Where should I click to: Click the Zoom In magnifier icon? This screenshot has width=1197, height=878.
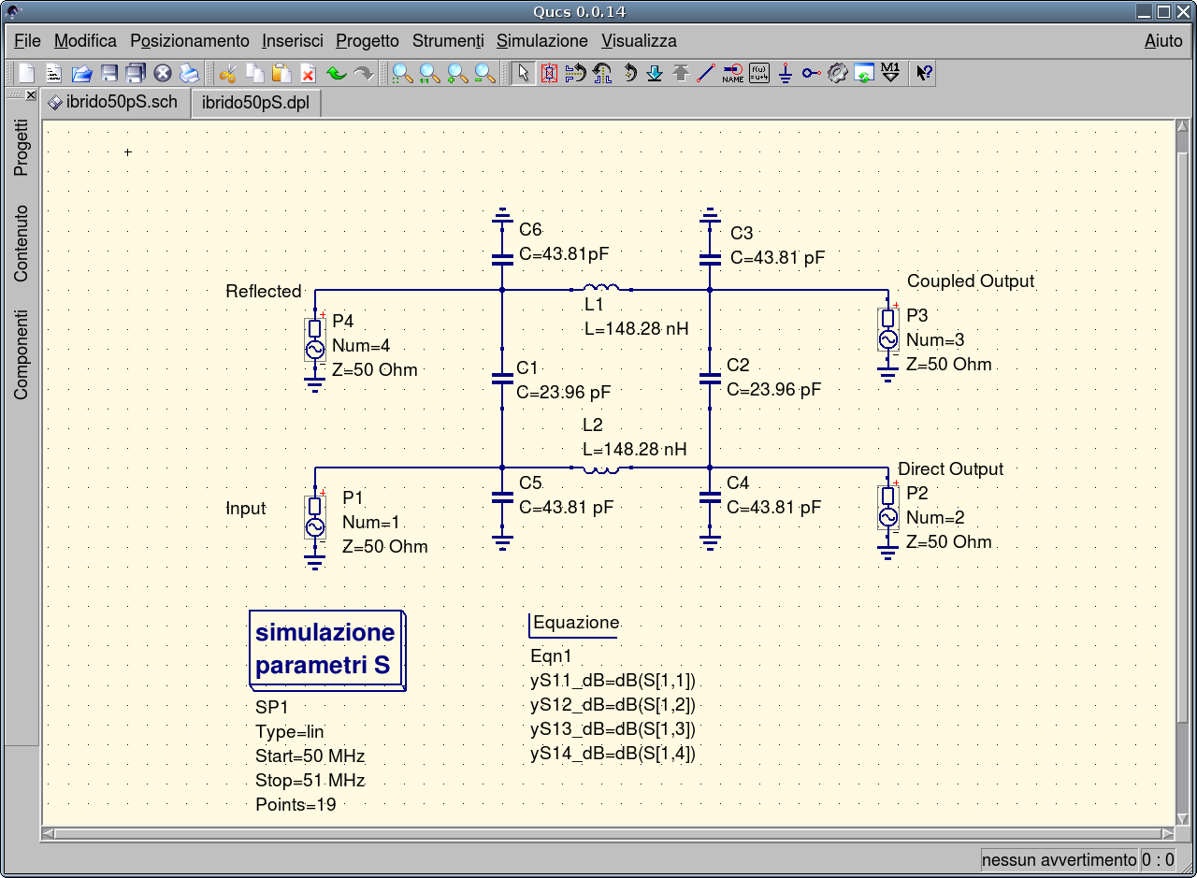[457, 73]
